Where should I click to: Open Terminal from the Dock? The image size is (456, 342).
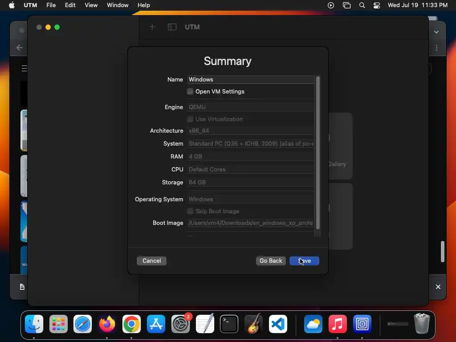pos(229,324)
